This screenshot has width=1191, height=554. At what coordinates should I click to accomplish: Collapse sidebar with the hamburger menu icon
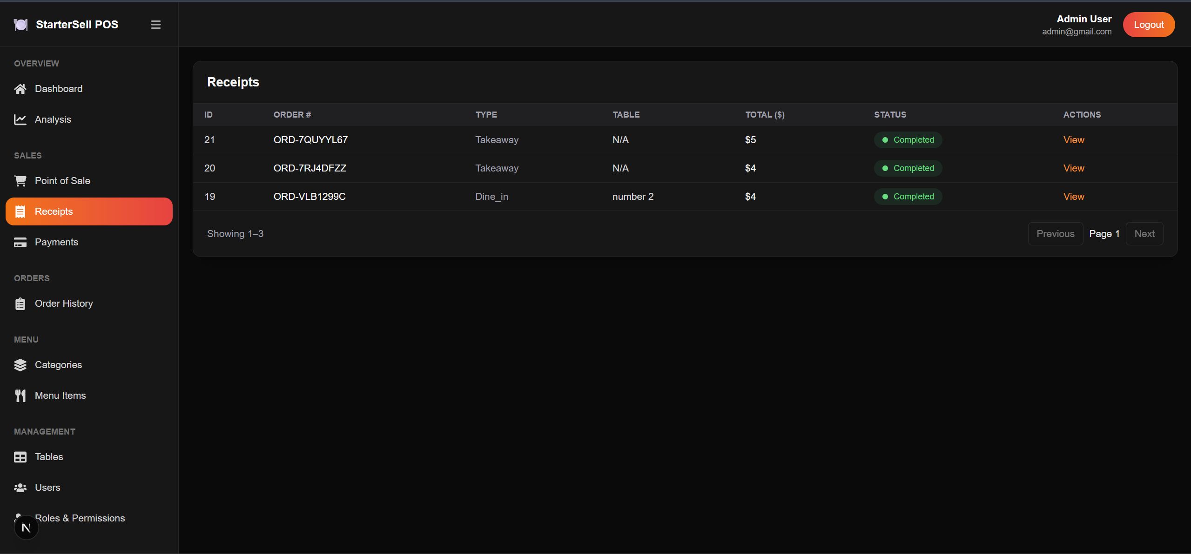pos(156,25)
